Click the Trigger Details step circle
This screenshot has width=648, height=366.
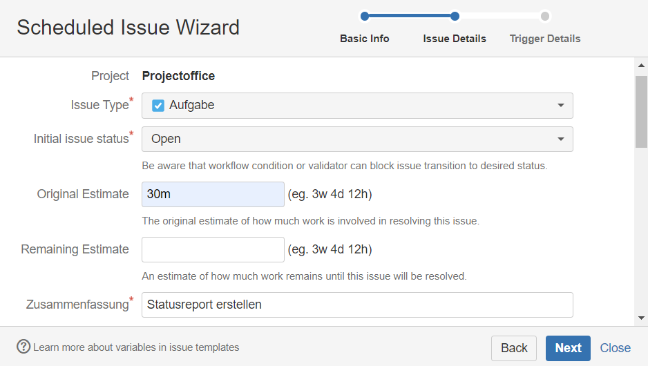[x=545, y=16]
